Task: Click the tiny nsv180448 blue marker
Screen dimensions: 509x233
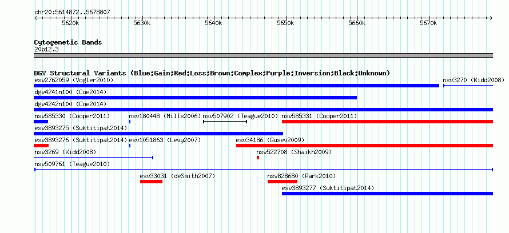Action: [130, 122]
